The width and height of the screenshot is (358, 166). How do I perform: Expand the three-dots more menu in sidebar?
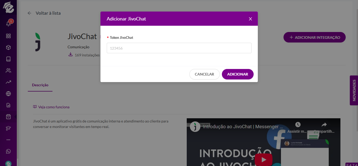point(8,140)
